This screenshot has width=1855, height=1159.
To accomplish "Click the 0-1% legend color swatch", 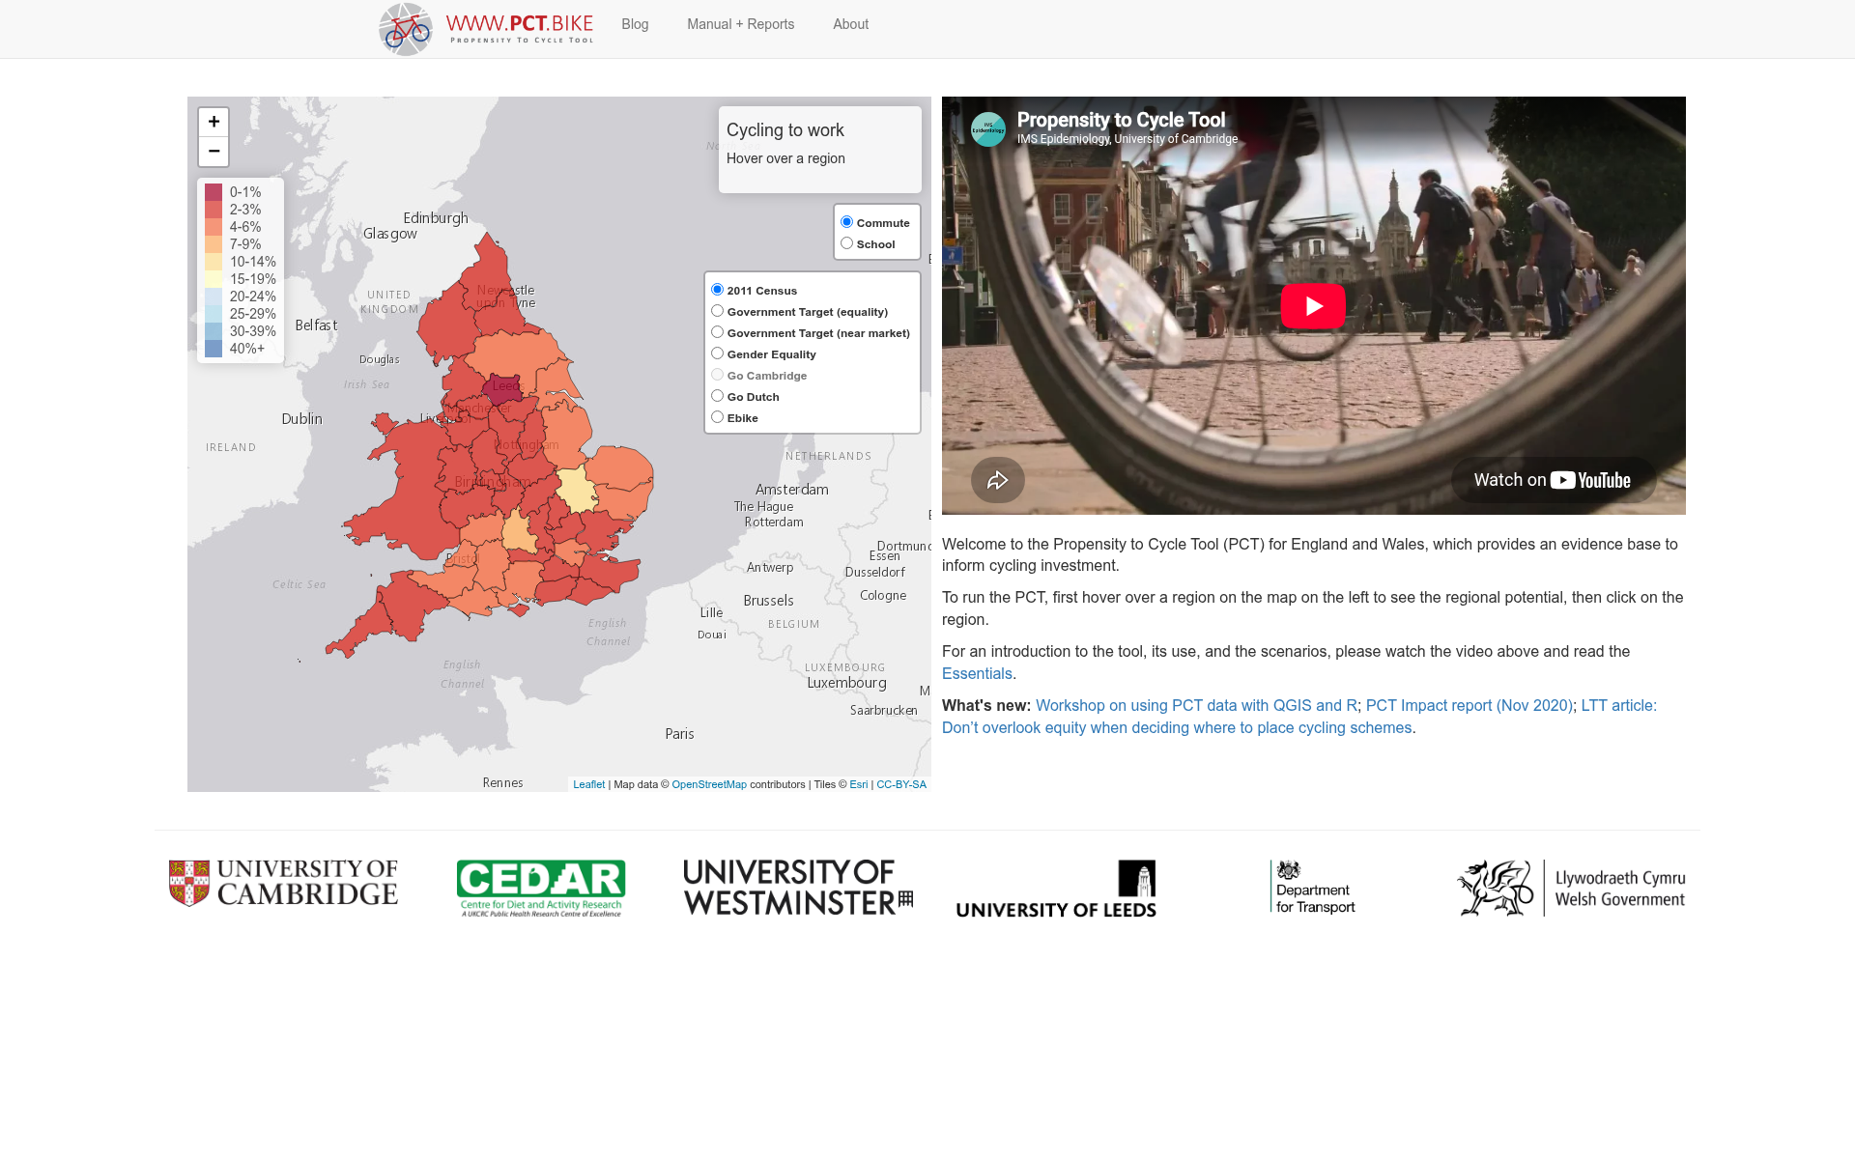I will [x=214, y=192].
